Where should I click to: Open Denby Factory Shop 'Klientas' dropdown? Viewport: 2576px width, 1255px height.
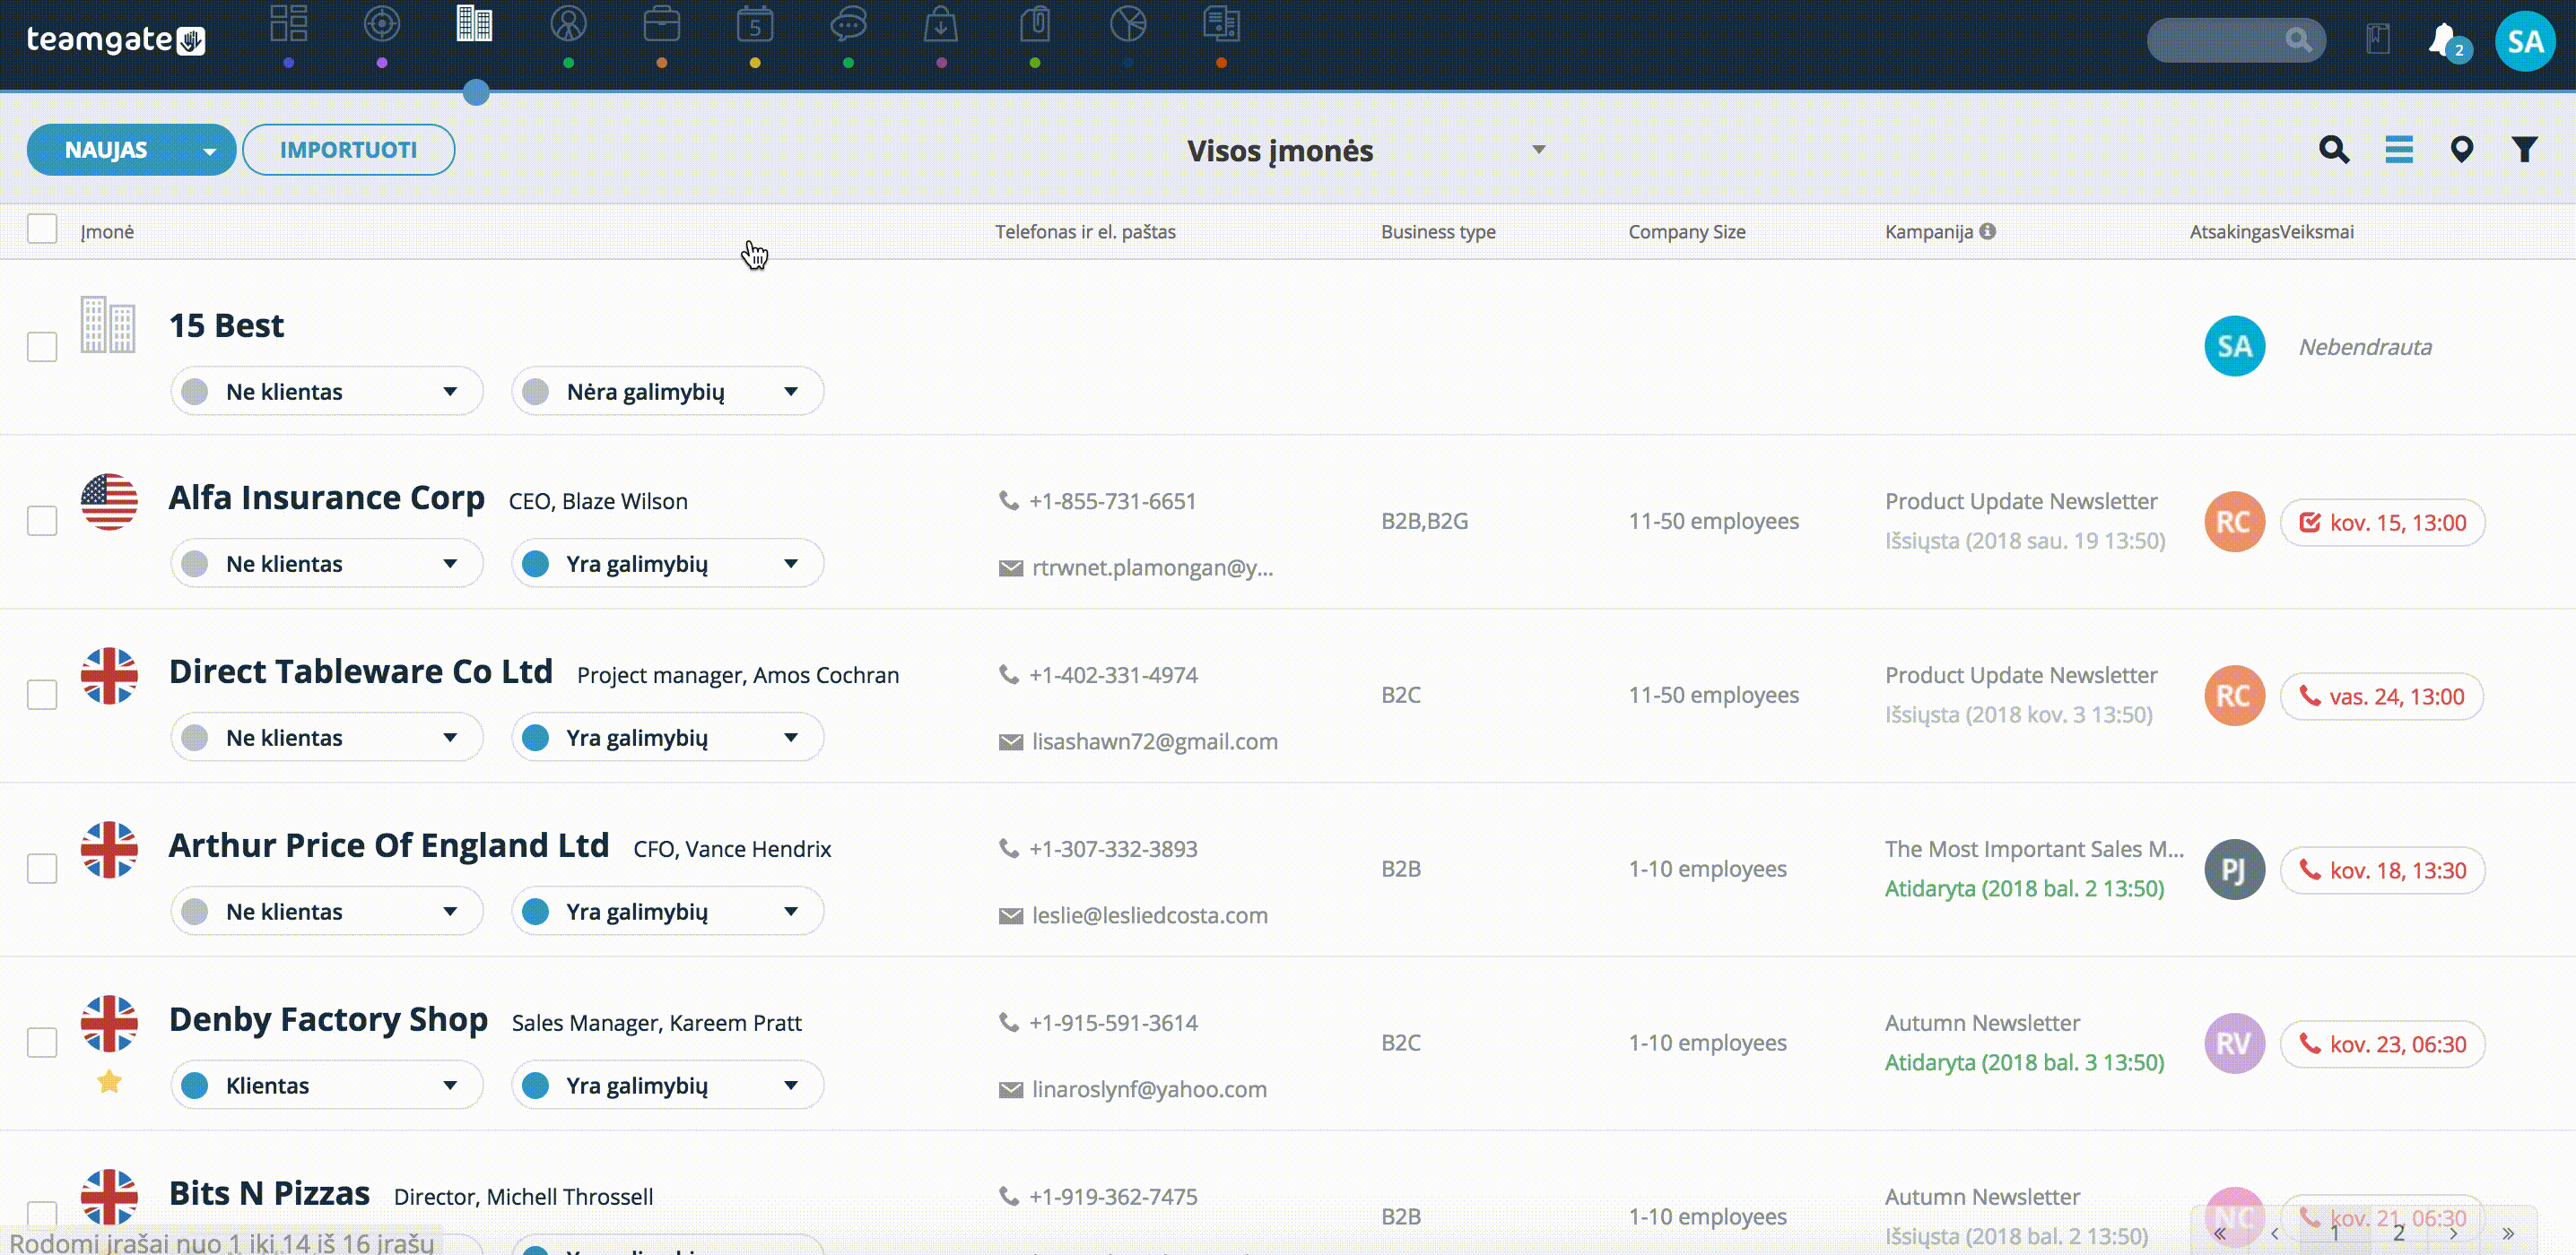click(x=327, y=1086)
